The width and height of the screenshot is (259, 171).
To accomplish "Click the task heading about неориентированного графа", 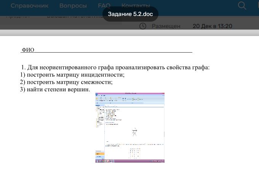I will tap(115, 67).
